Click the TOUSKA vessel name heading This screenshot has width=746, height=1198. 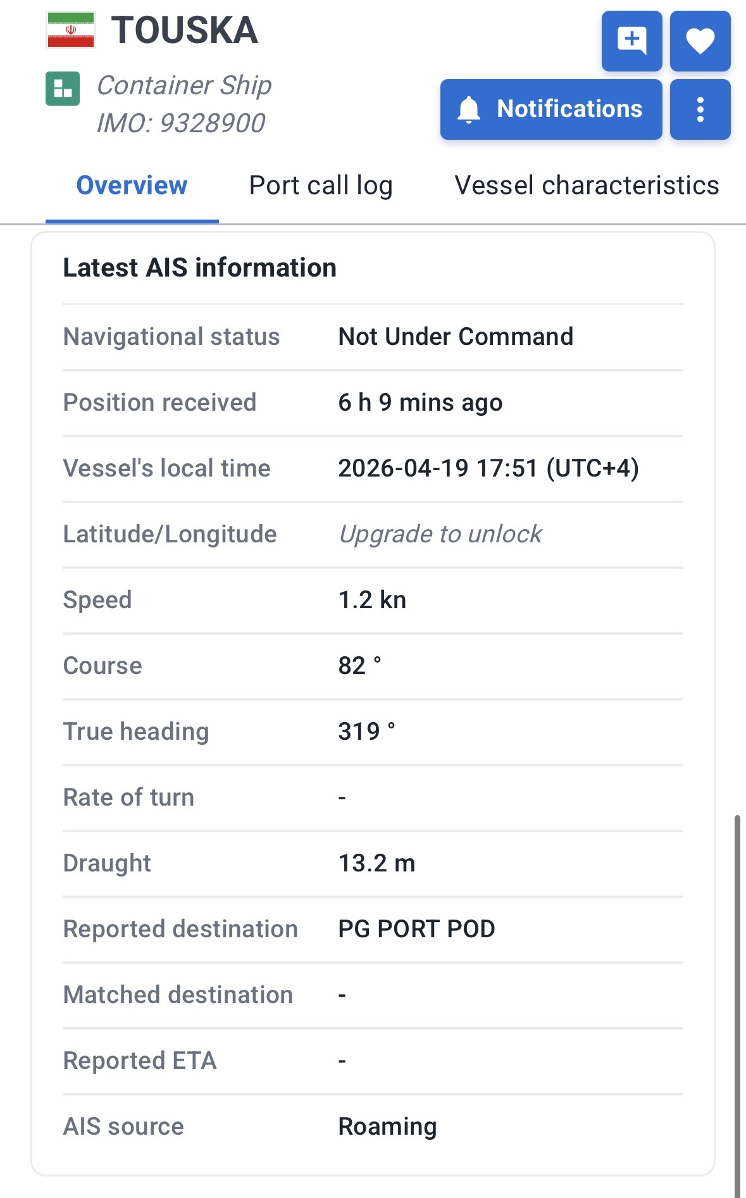185,30
